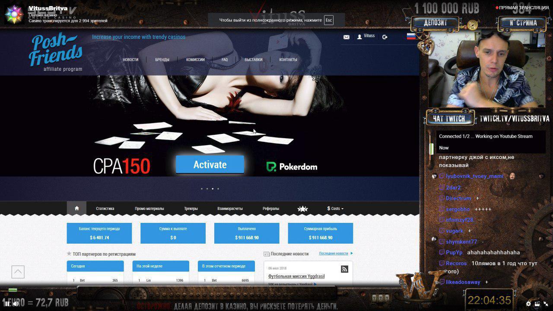Click the Сумма к выплате $0 tile

pyautogui.click(x=173, y=233)
